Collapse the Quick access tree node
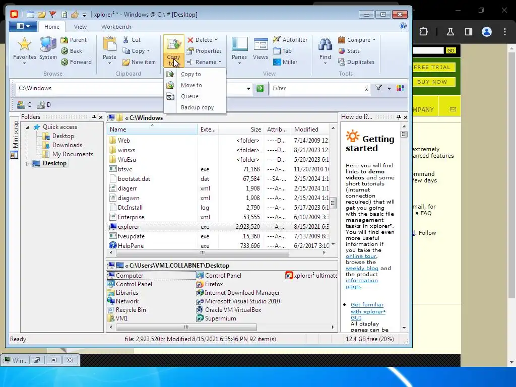 28,127
